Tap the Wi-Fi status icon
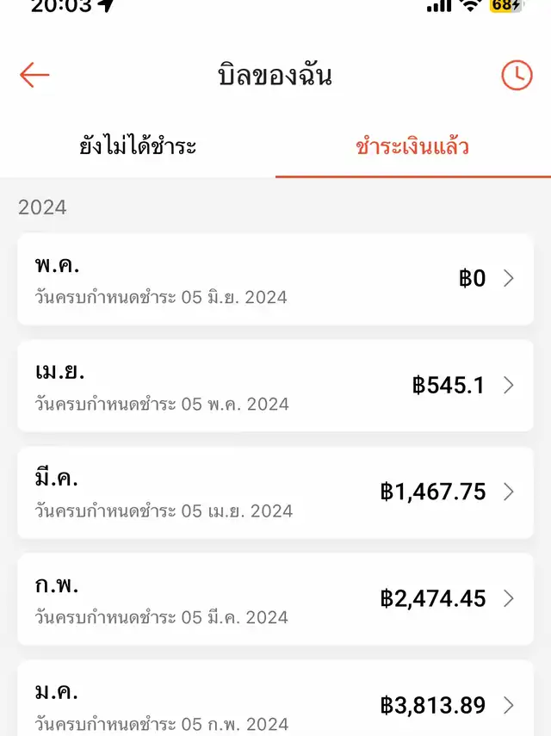Viewport: 551px width, 736px height. tap(471, 5)
